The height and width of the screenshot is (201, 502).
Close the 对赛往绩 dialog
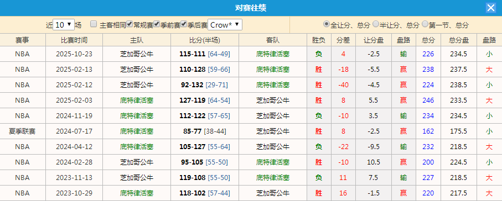tap(490, 8)
